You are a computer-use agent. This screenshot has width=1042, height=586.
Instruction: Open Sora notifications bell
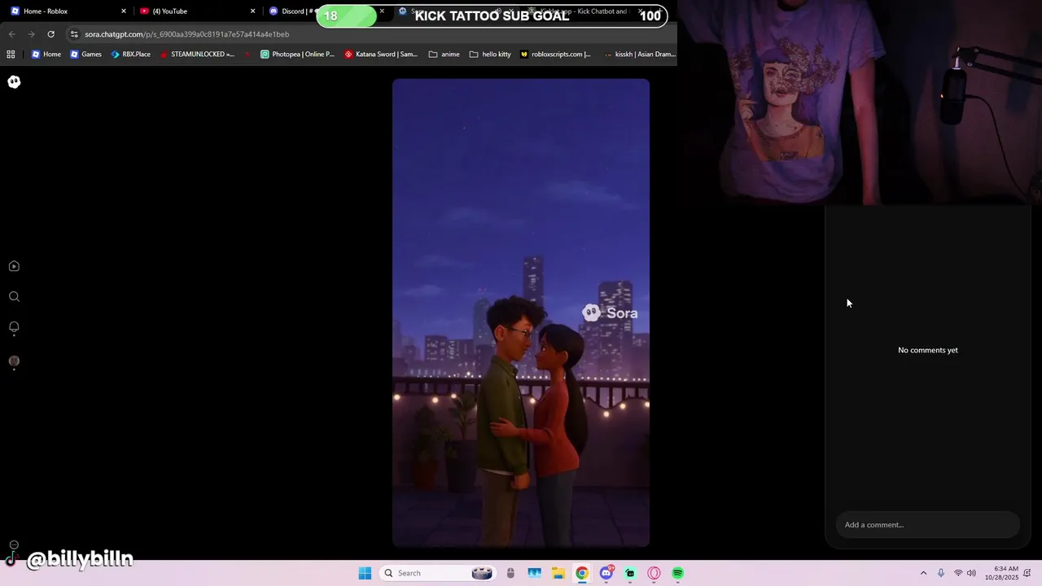coord(14,327)
